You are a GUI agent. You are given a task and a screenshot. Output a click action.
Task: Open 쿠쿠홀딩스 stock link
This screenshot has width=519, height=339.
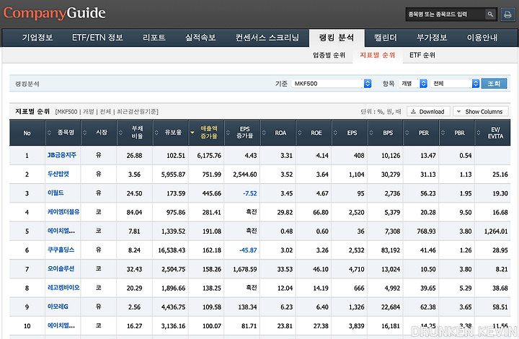tap(61, 250)
